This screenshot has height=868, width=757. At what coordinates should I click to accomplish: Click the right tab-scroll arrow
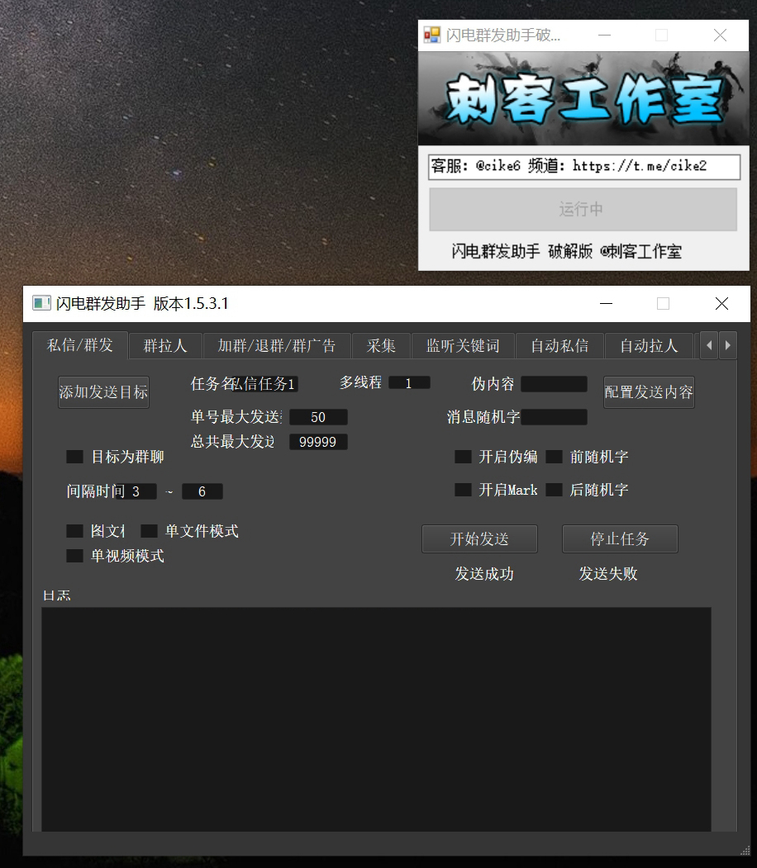click(727, 346)
